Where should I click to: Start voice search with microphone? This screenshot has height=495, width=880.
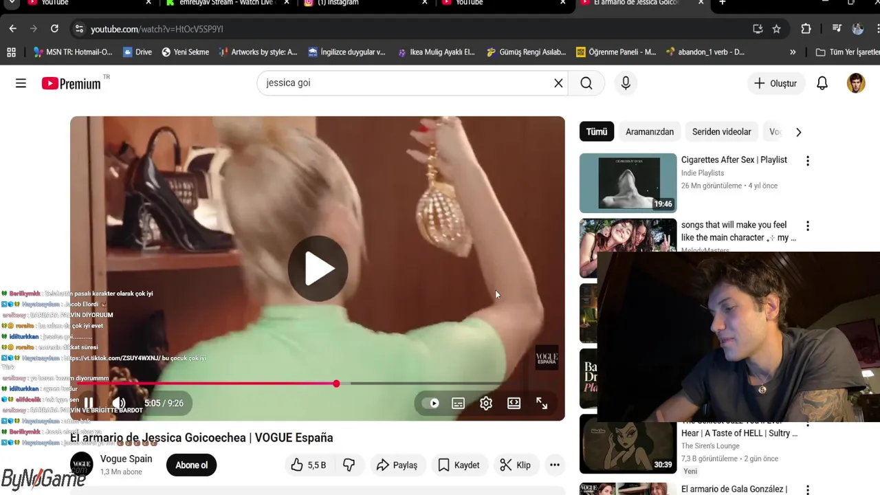click(626, 83)
